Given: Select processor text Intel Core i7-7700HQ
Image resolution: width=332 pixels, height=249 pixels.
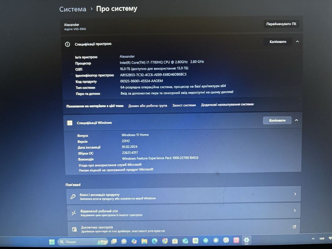Looking at the screenshot, I should tap(162, 62).
